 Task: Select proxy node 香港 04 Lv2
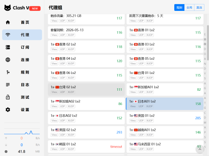point(86,61)
